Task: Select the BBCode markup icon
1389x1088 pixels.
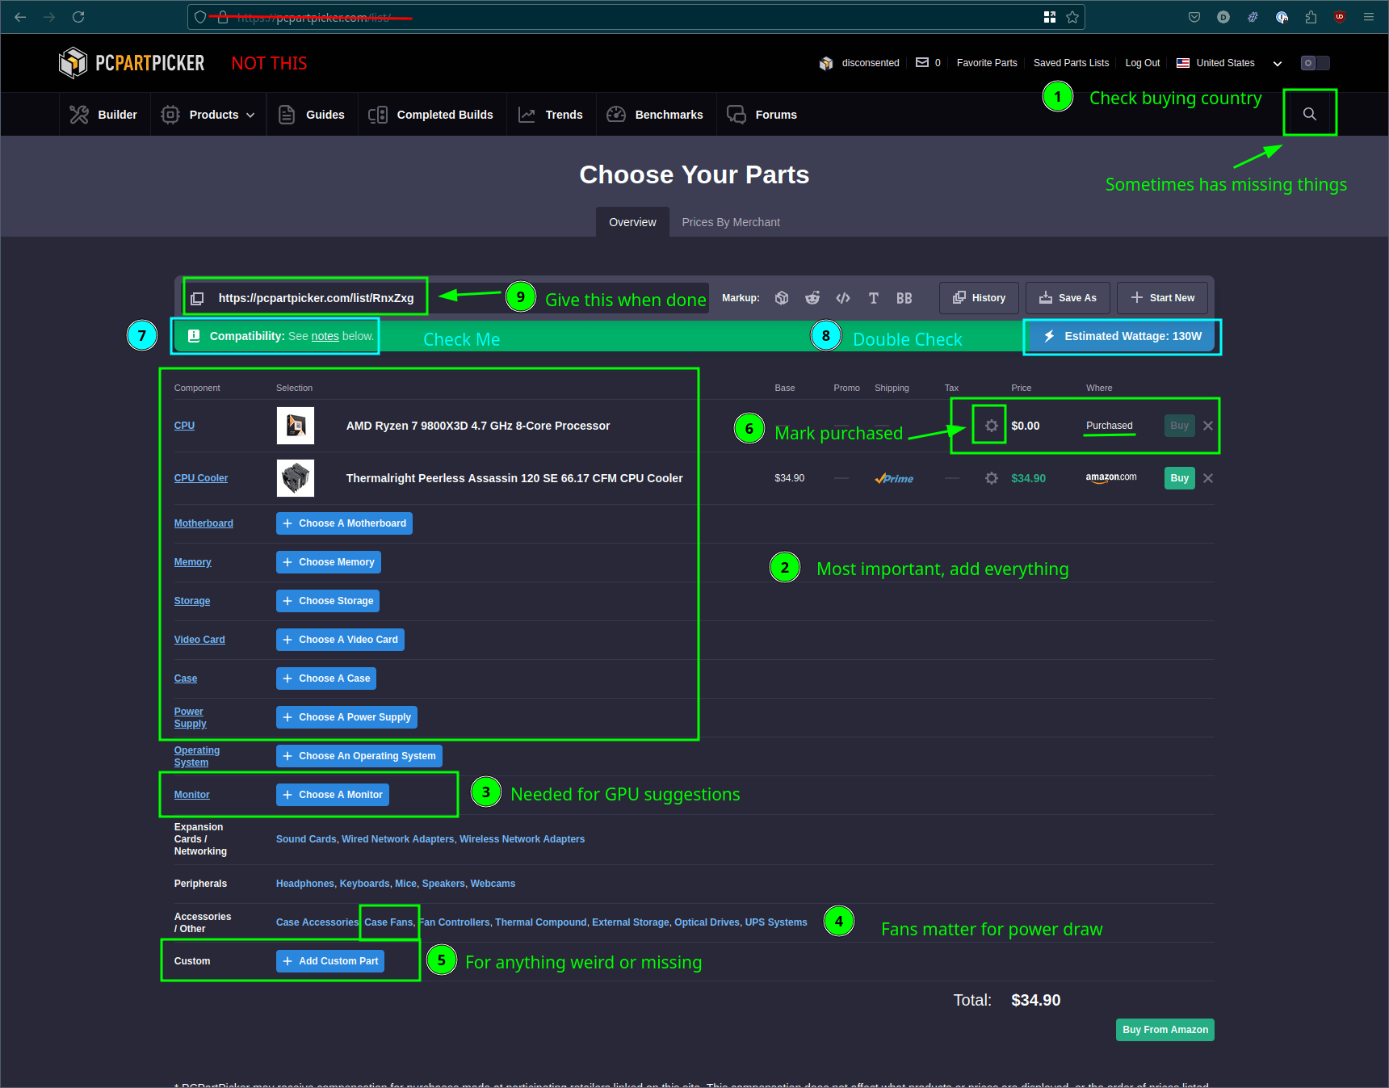Action: [x=904, y=298]
